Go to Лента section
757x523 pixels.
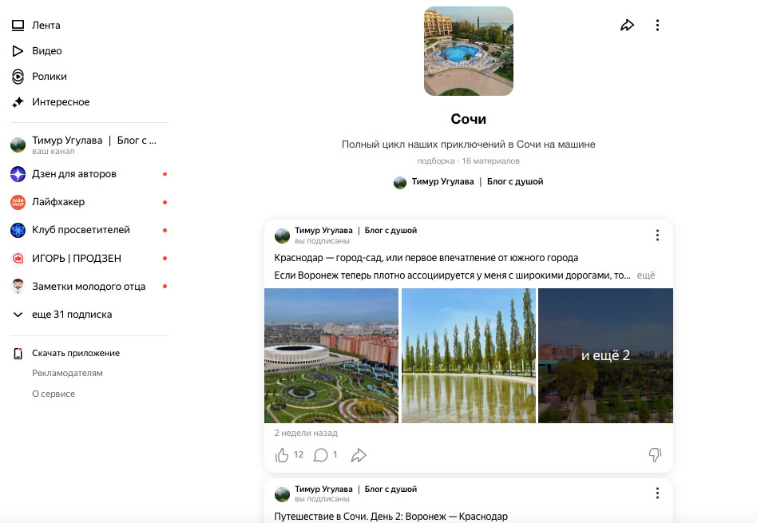pos(46,25)
